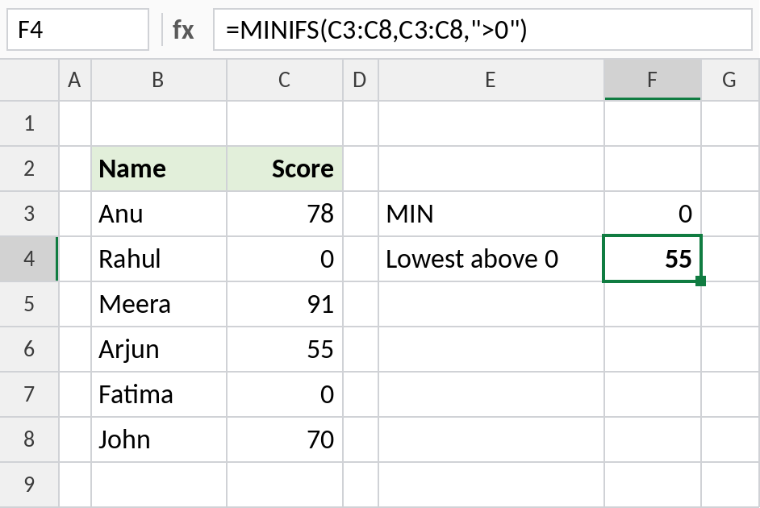This screenshot has width=760, height=508.
Task: Select the cell containing Anu
Action: click(x=158, y=214)
